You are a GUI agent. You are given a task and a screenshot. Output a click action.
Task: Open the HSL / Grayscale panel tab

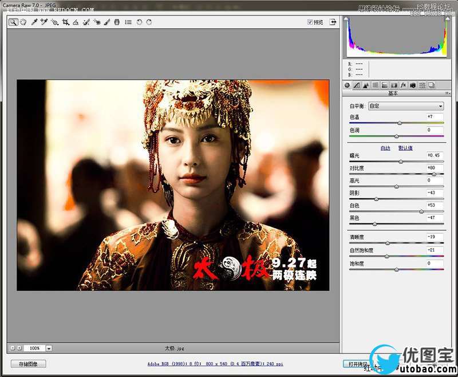pyautogui.click(x=376, y=85)
